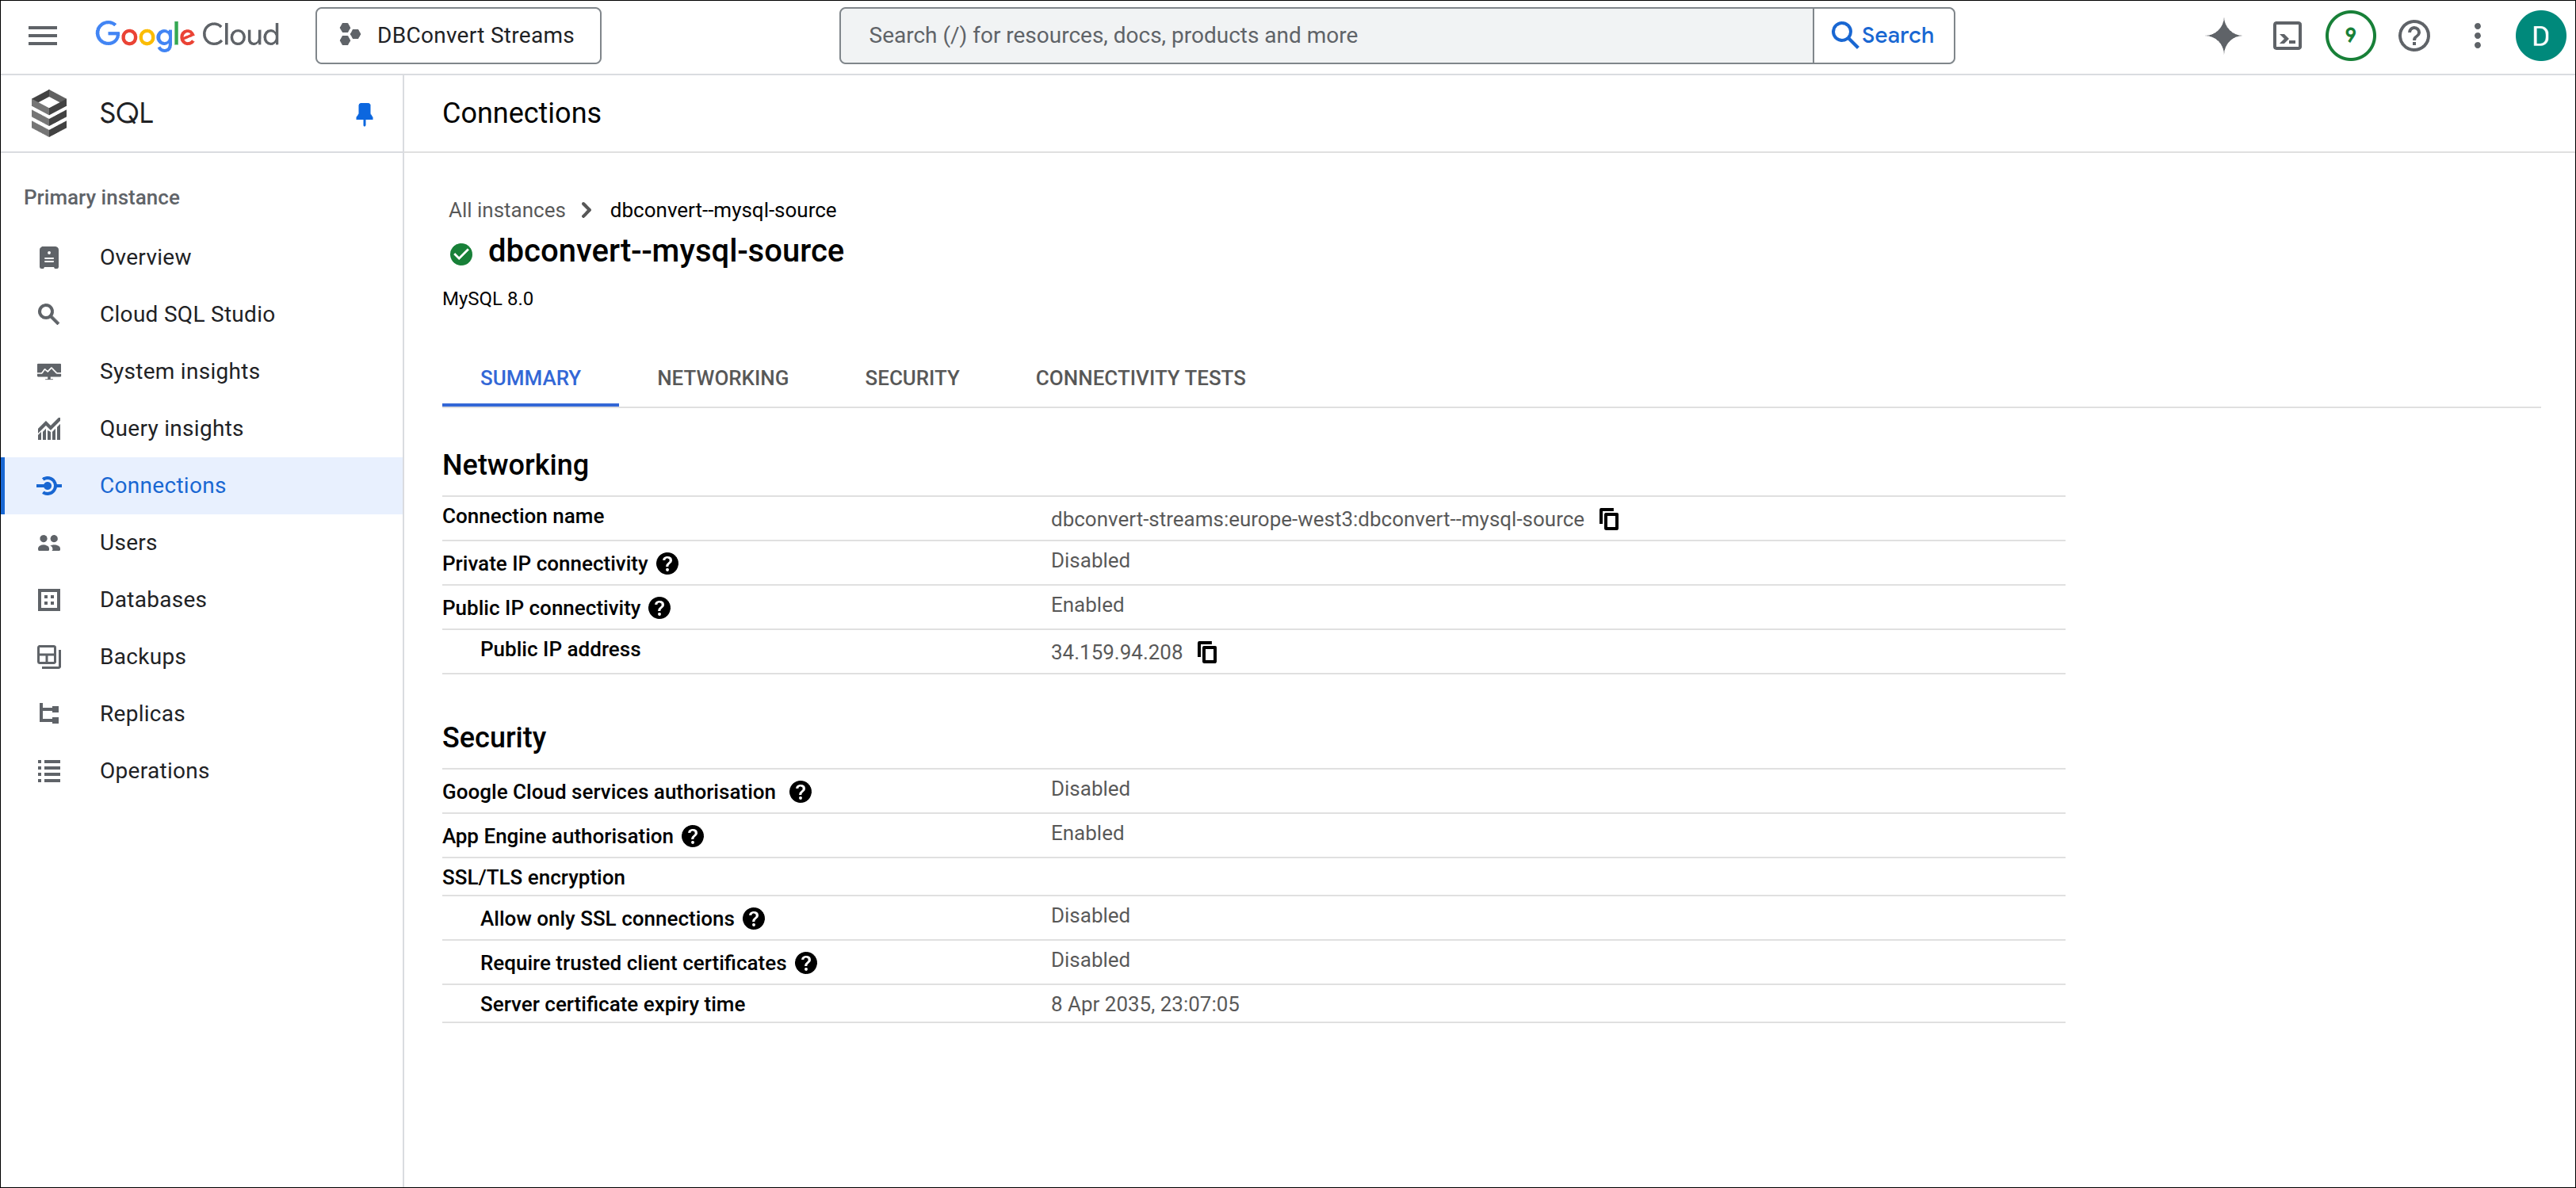Copy the connection name to clipboard
The height and width of the screenshot is (1188, 2576).
pyautogui.click(x=1609, y=519)
